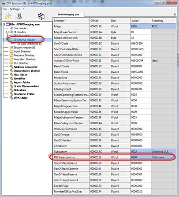
Task: Click the Size column header
Action: tap(120, 21)
